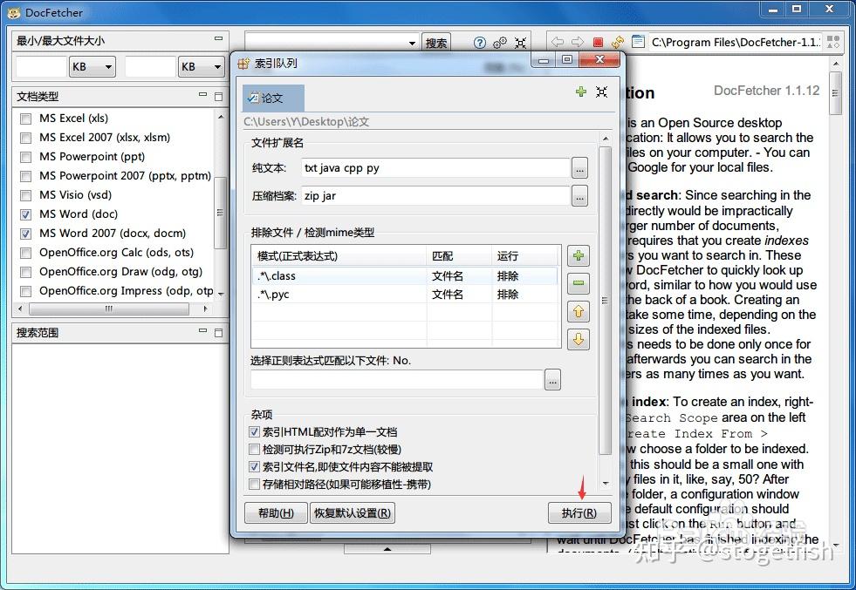
Task: Click the back navigation arrow above preview
Action: pos(556,42)
